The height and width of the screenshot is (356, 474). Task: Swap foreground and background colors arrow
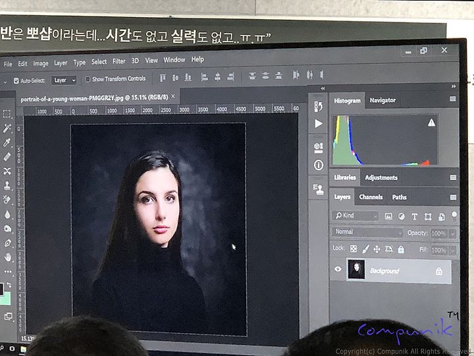coord(9,285)
